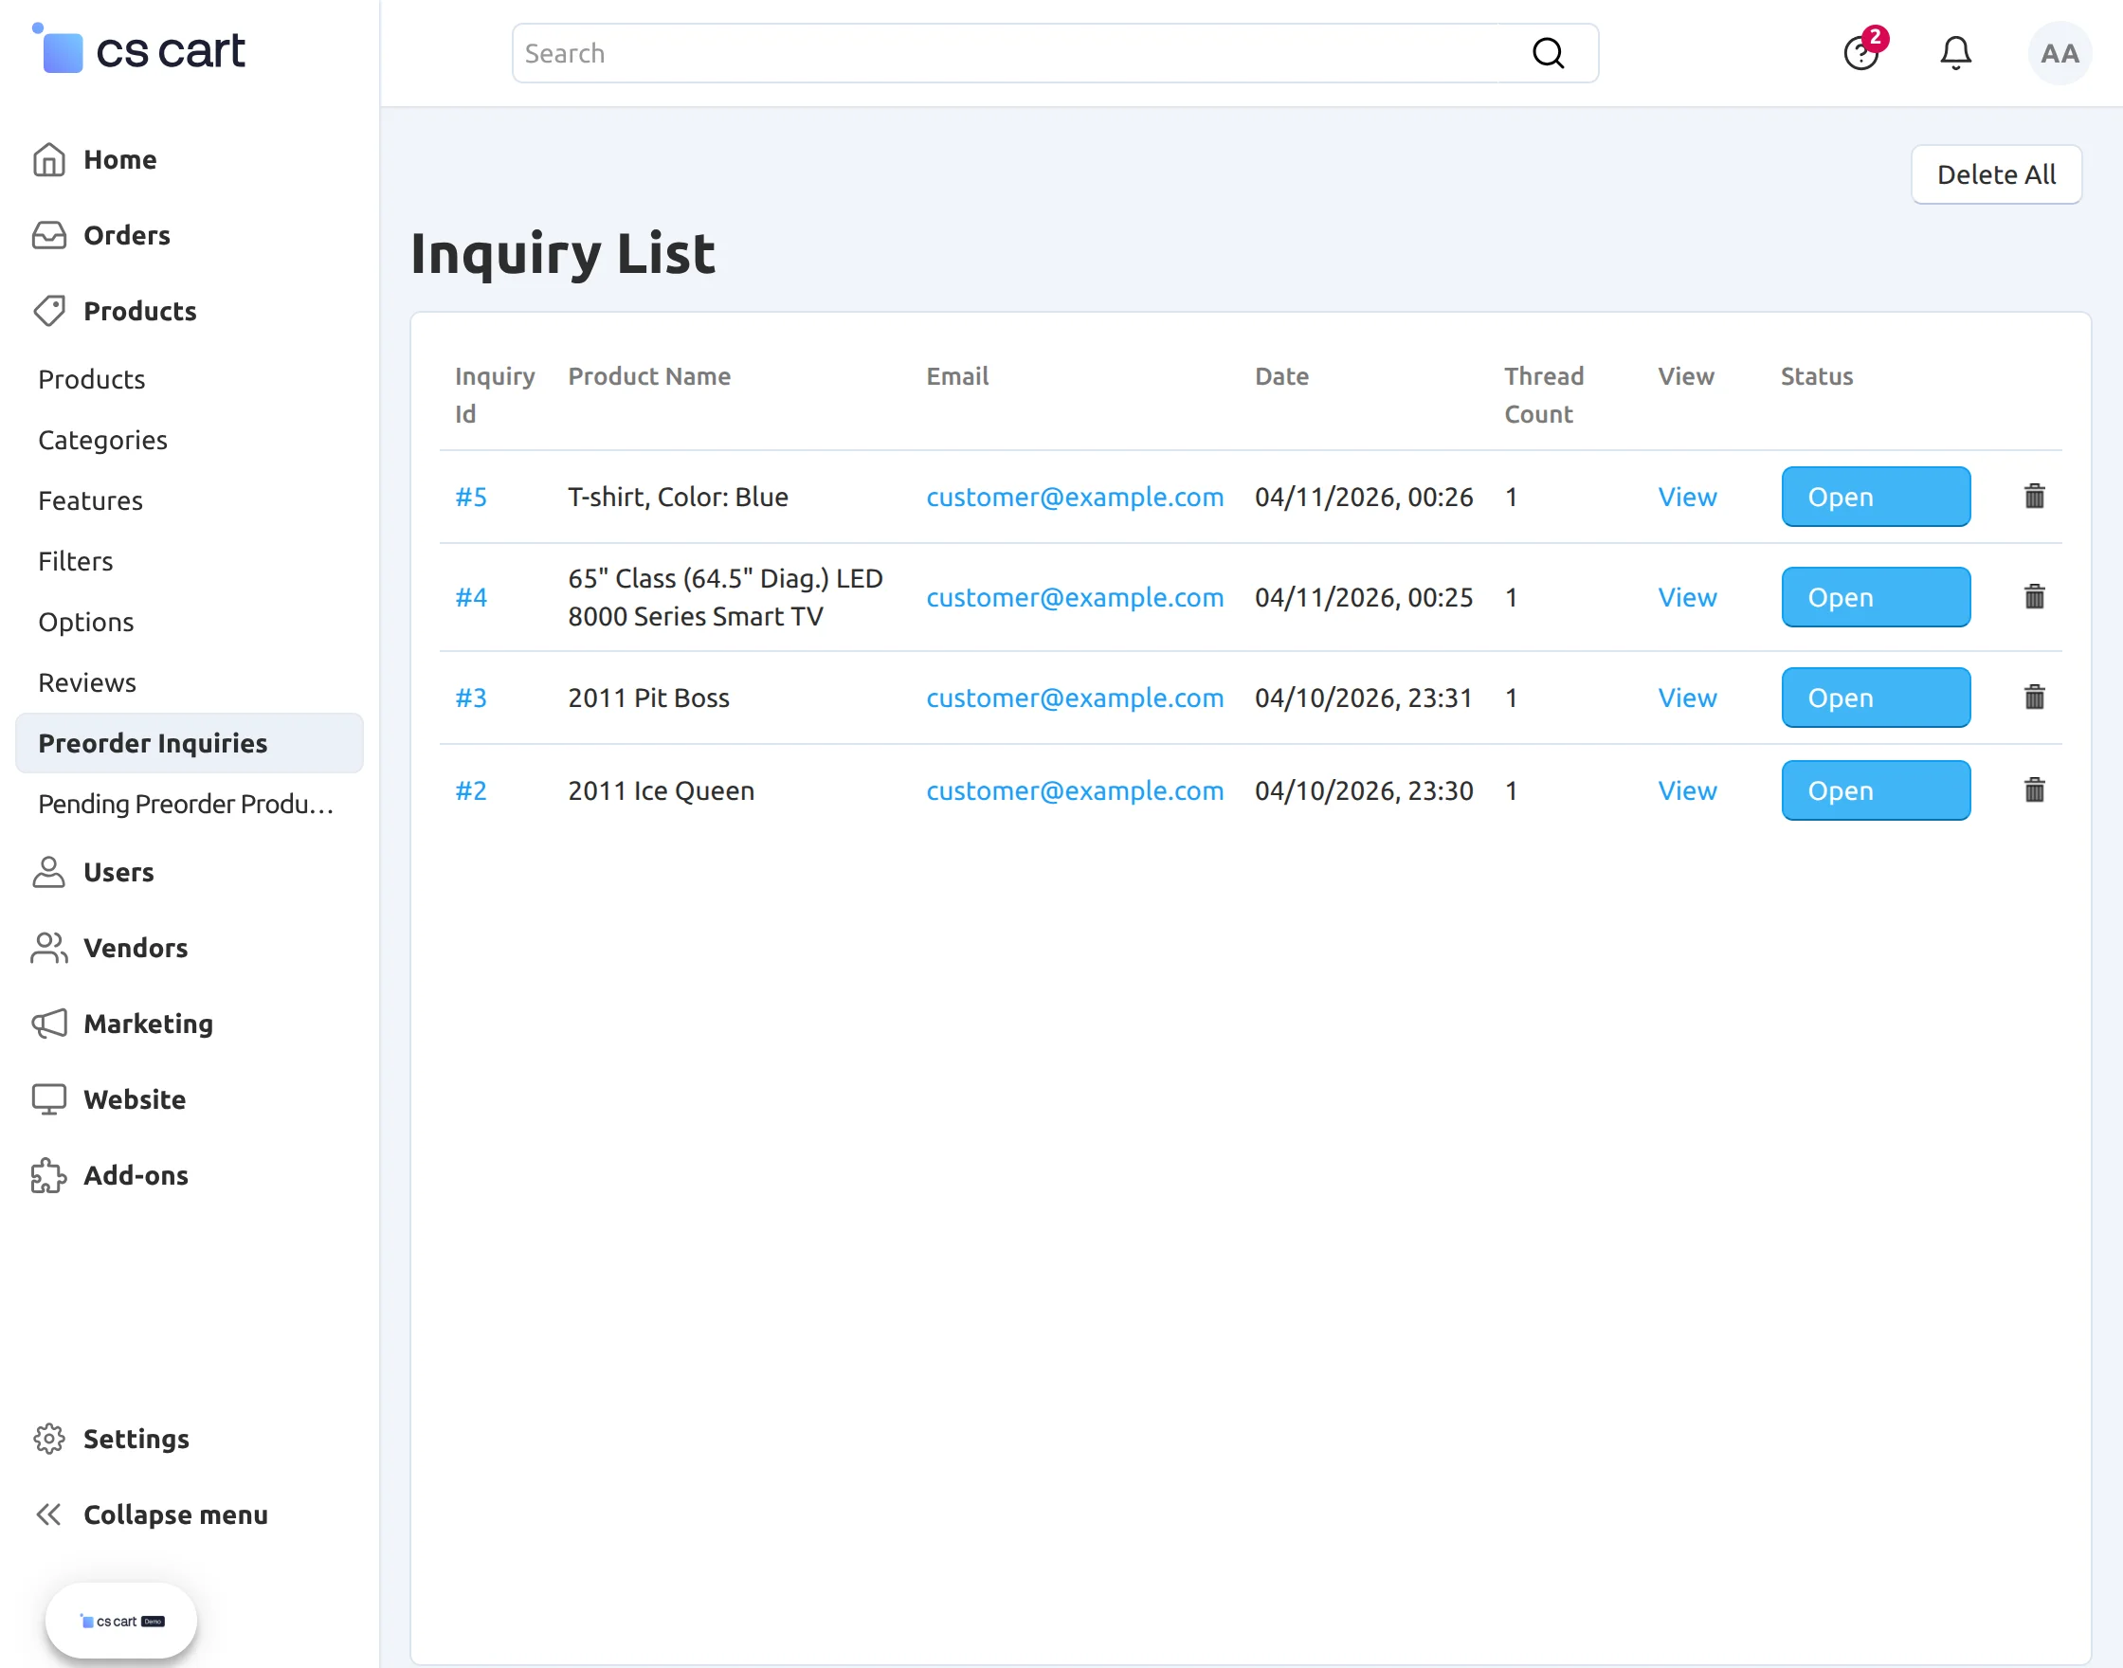Open the Users section icon
The width and height of the screenshot is (2123, 1668).
[50, 872]
